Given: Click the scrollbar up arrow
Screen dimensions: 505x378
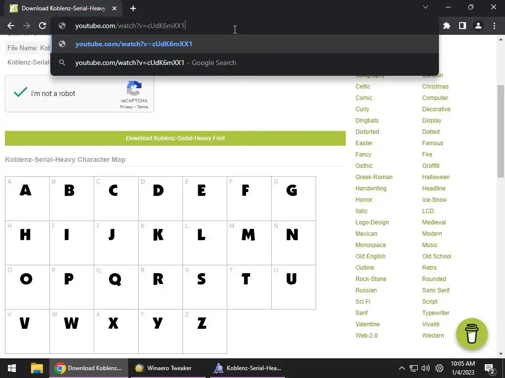Looking at the screenshot, I should pyautogui.click(x=501, y=39).
